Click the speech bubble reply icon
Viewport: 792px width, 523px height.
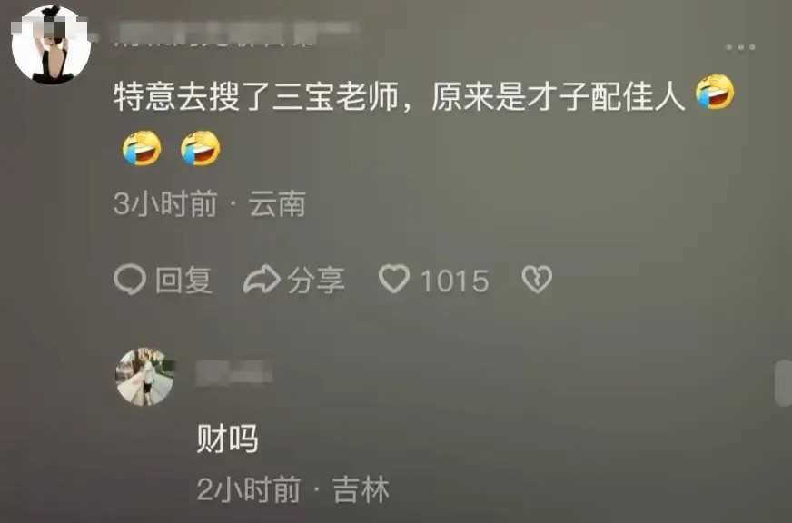coord(130,280)
